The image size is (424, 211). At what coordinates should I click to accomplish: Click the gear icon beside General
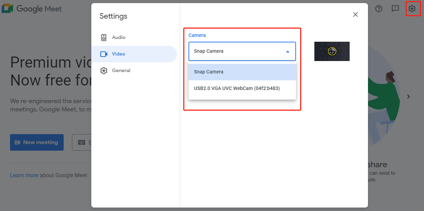click(104, 71)
